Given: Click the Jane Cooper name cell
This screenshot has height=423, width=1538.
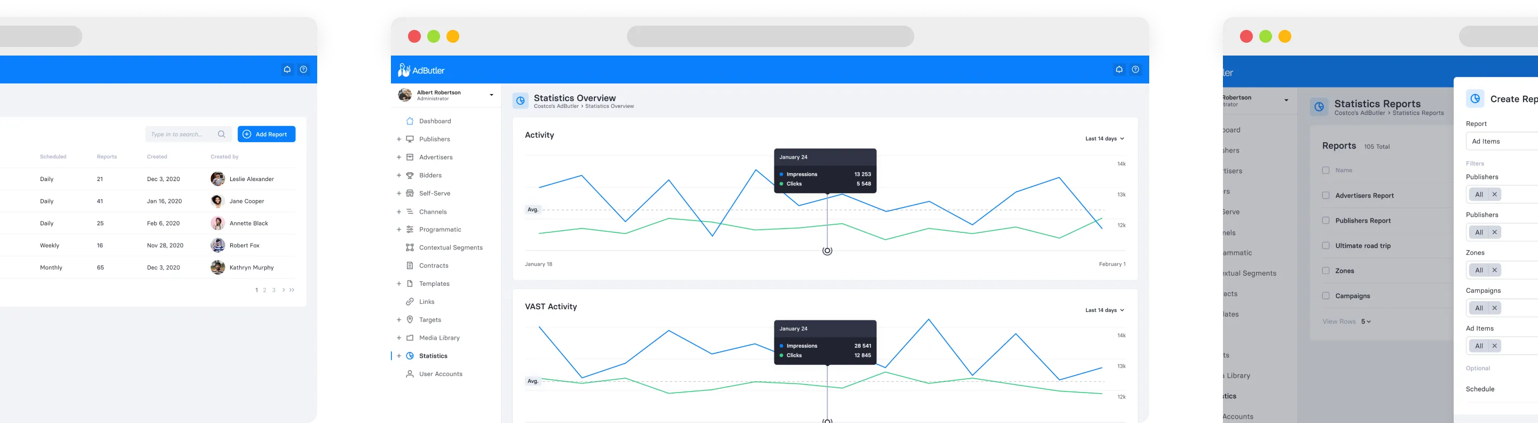Looking at the screenshot, I should (x=247, y=201).
